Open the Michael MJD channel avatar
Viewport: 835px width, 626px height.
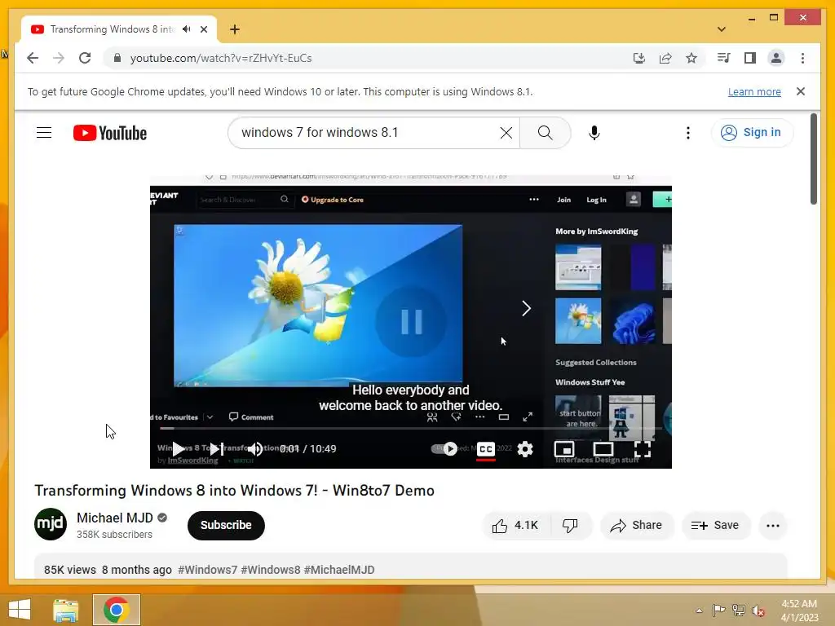pos(51,524)
